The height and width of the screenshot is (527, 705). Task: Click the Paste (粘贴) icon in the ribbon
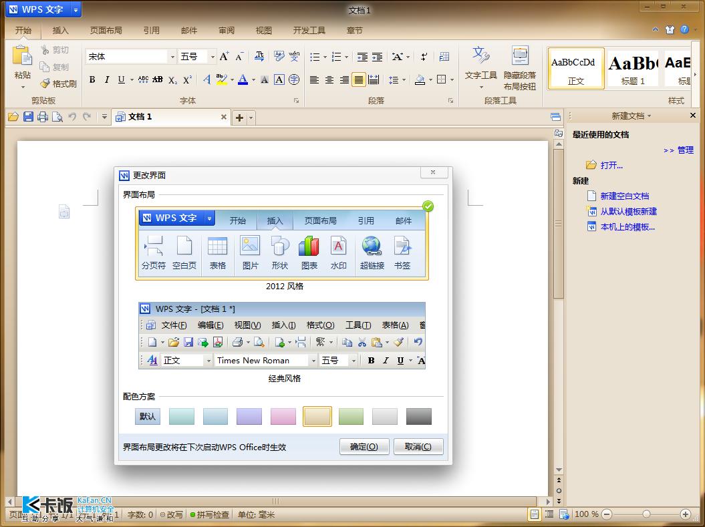21,56
